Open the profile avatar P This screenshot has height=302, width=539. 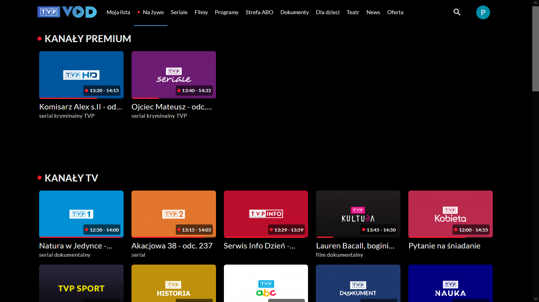click(483, 12)
